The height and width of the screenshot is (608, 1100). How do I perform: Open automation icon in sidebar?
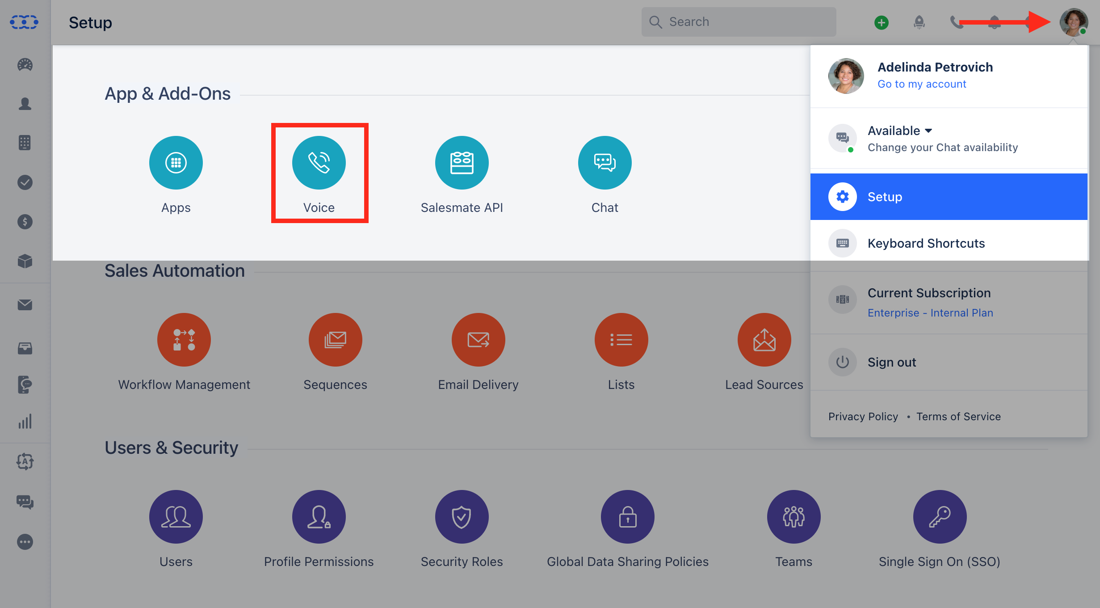[x=25, y=461]
